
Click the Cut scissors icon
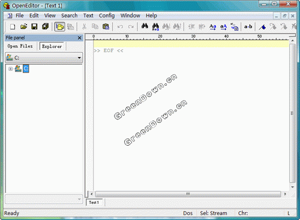pyautogui.click(x=84, y=26)
